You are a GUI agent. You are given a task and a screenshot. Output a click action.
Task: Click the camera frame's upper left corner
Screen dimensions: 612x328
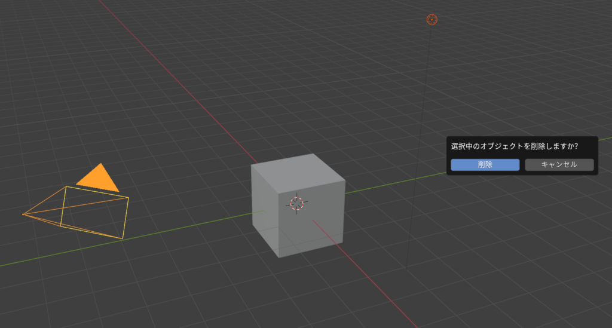click(65, 187)
